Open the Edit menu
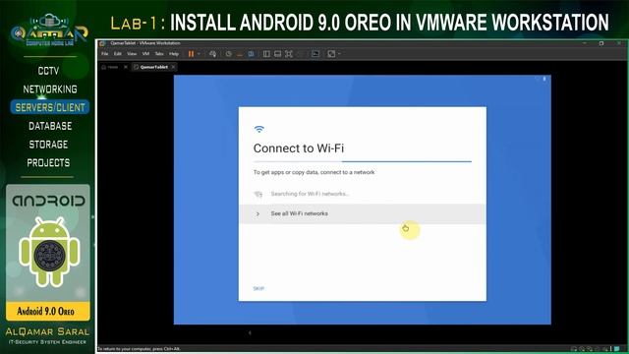The image size is (629, 354). [x=118, y=54]
